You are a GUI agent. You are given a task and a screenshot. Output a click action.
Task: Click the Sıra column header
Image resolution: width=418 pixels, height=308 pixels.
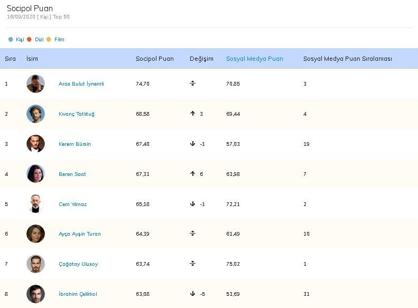pyautogui.click(x=10, y=59)
